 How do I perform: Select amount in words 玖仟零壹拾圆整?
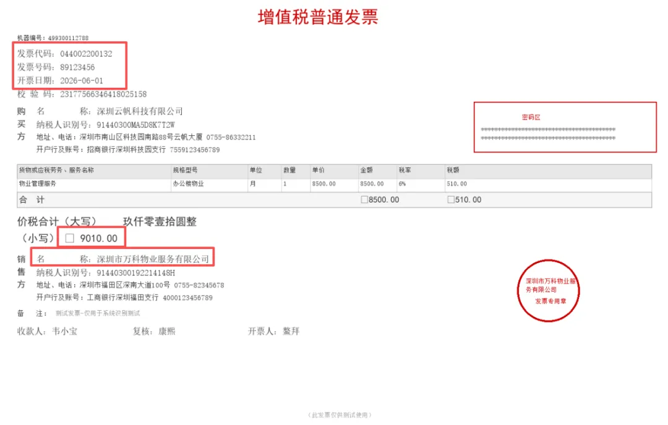(160, 222)
